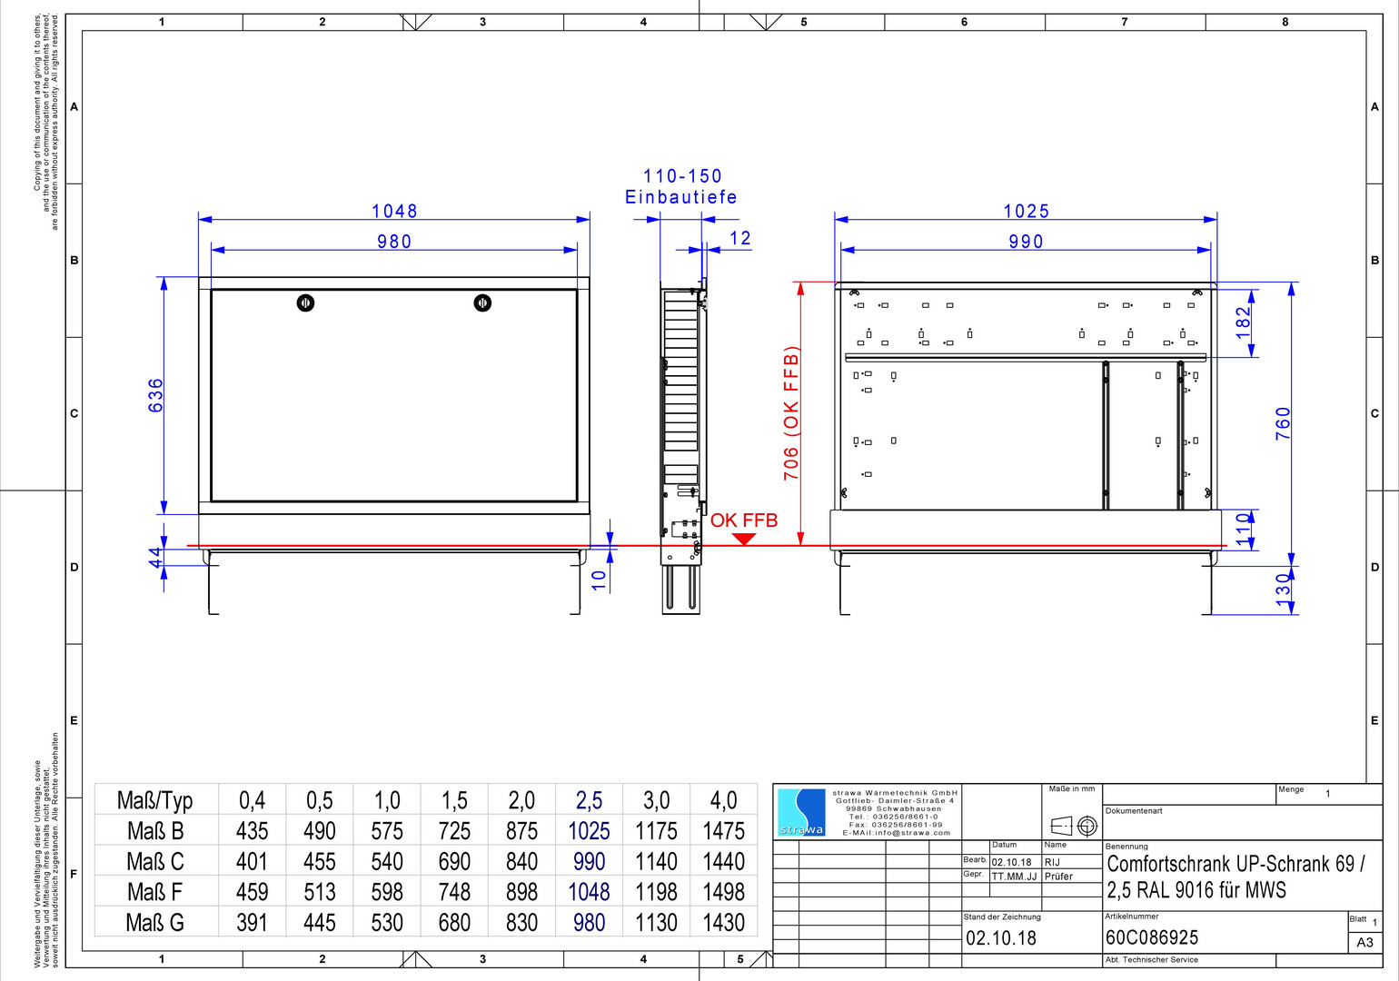Select value 1025 in the Maß B row

[589, 831]
